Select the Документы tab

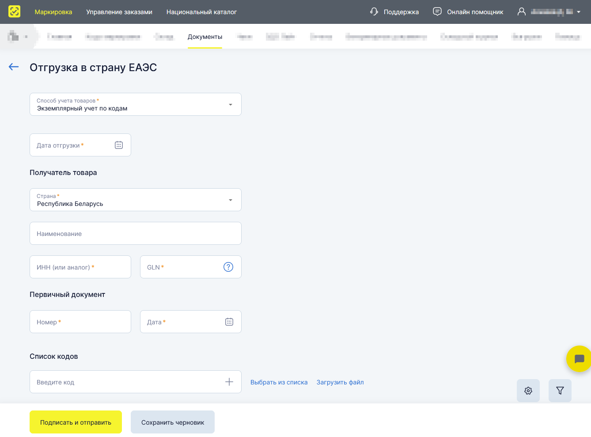[x=205, y=37]
